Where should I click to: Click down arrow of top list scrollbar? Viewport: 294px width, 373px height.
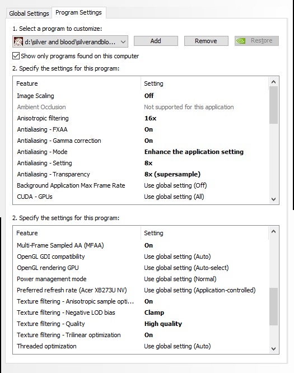[273, 199]
